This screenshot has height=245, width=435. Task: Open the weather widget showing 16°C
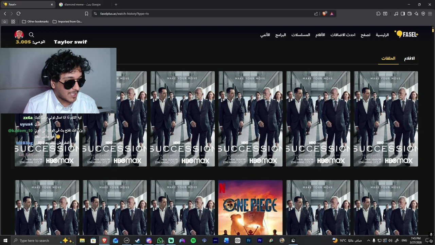point(347,241)
